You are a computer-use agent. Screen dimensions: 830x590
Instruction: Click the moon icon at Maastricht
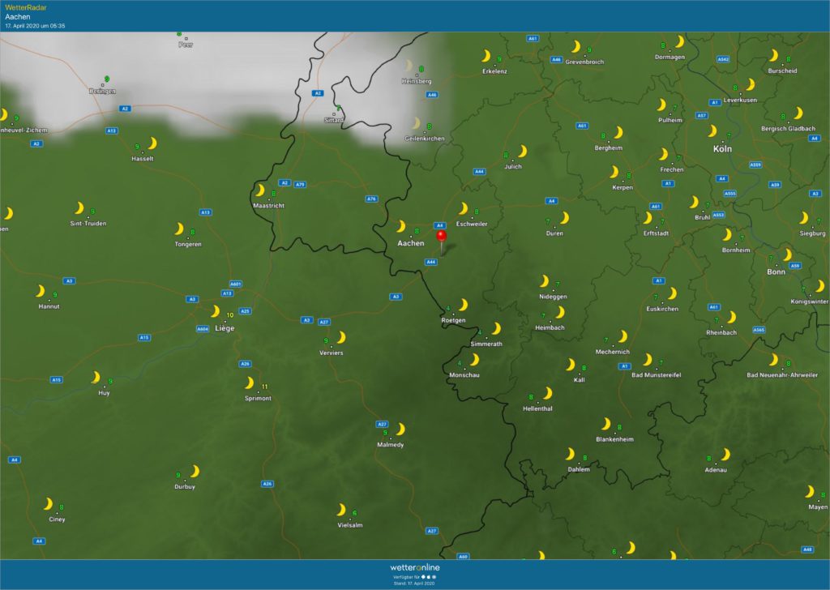point(260,190)
